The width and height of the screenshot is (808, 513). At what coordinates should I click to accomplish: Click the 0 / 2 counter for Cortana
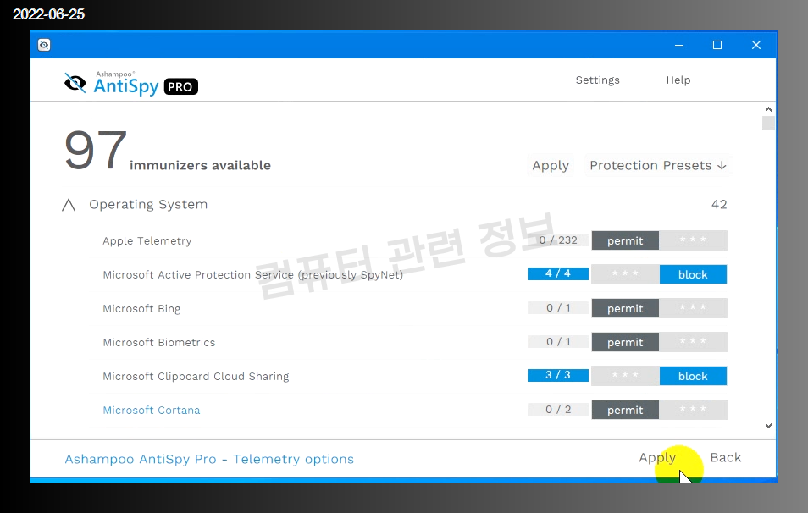pos(558,410)
